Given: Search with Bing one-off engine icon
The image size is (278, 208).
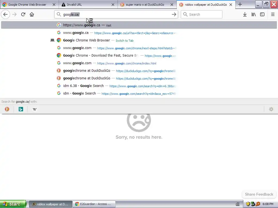Looking at the screenshot, I should pos(21,109).
